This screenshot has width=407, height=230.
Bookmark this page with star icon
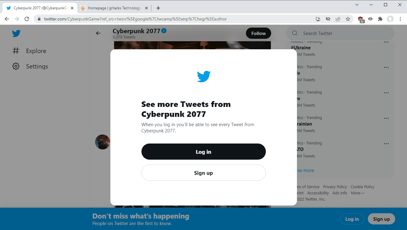[x=348, y=19]
